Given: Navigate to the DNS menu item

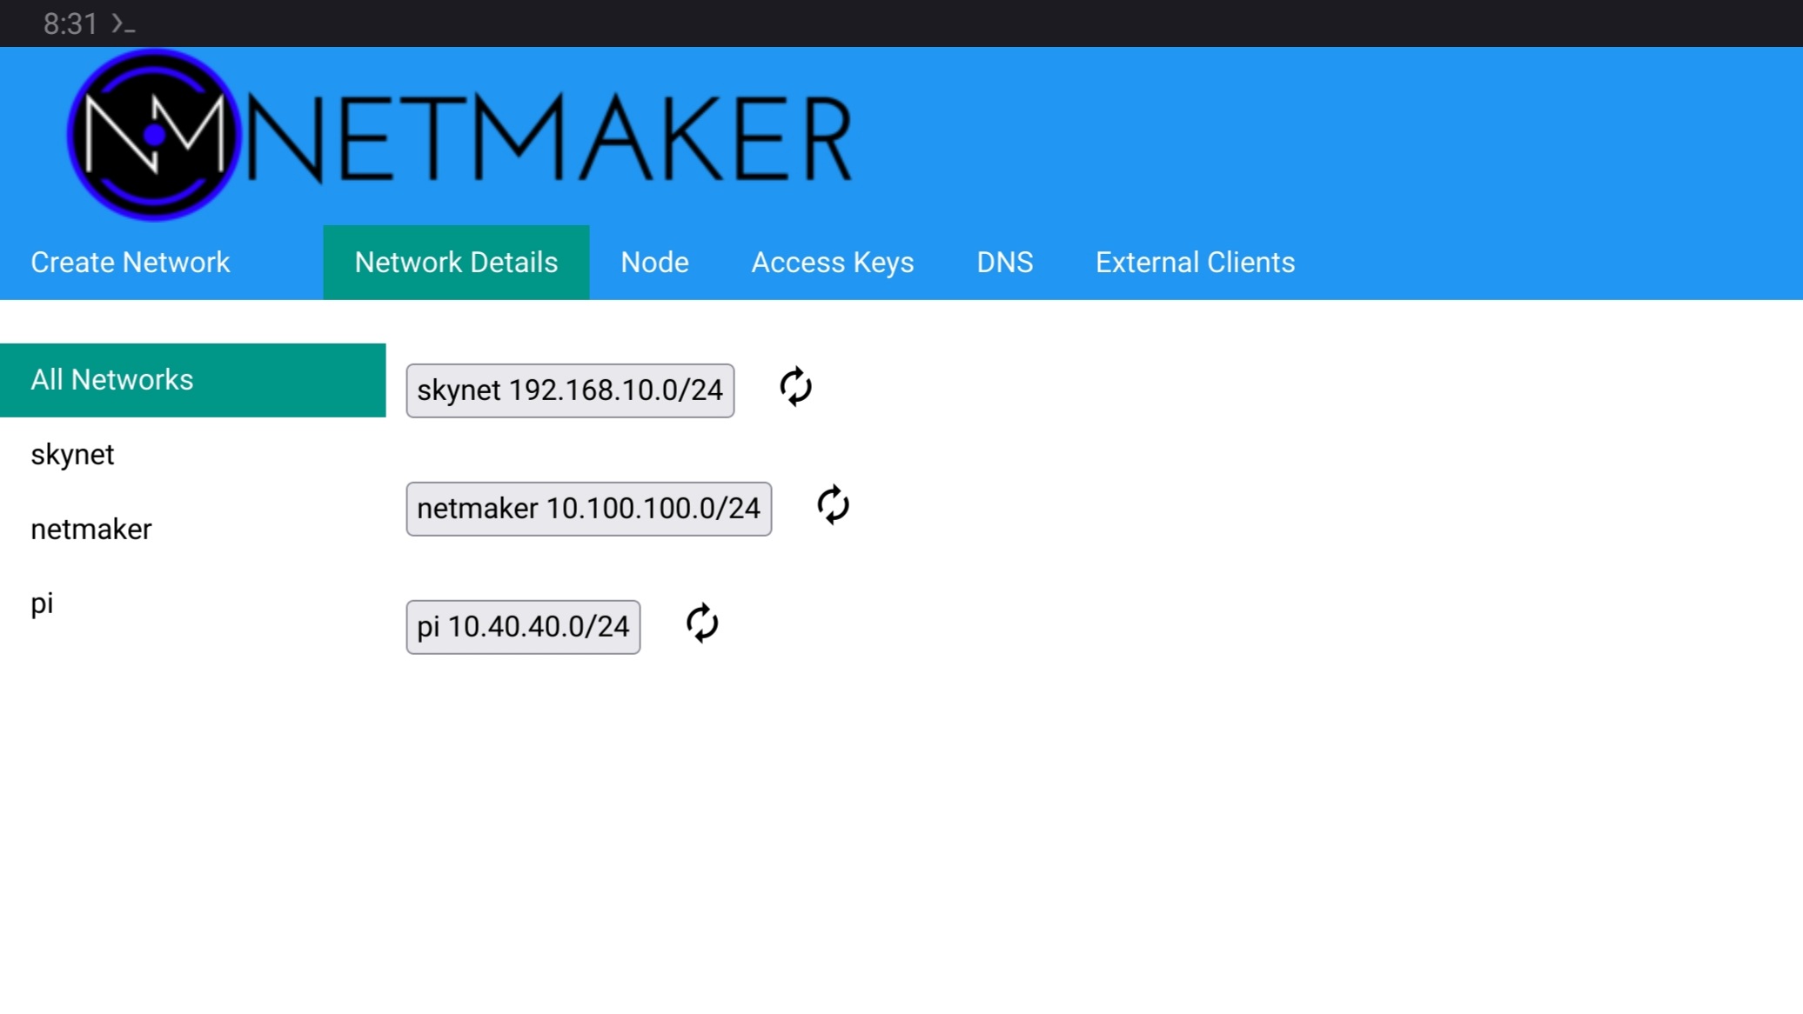Looking at the screenshot, I should [x=1006, y=261].
